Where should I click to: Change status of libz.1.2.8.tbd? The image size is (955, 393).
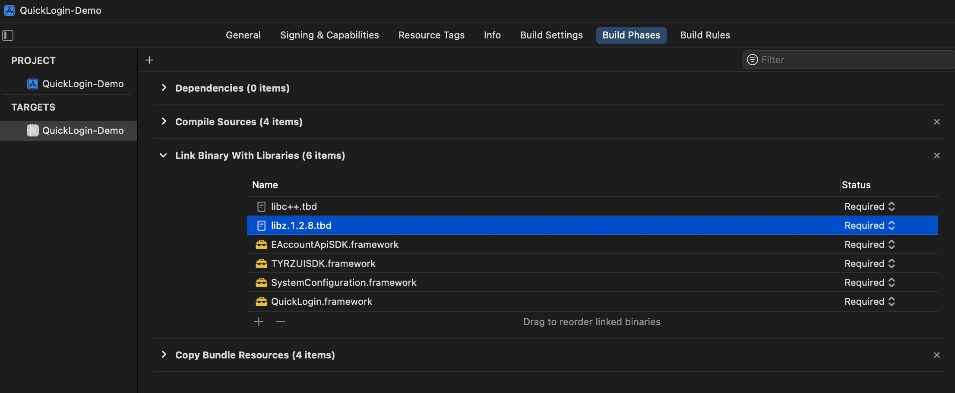pyautogui.click(x=870, y=225)
